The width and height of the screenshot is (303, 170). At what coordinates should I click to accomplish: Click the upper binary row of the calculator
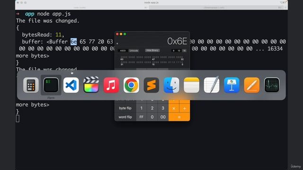tap(151, 57)
